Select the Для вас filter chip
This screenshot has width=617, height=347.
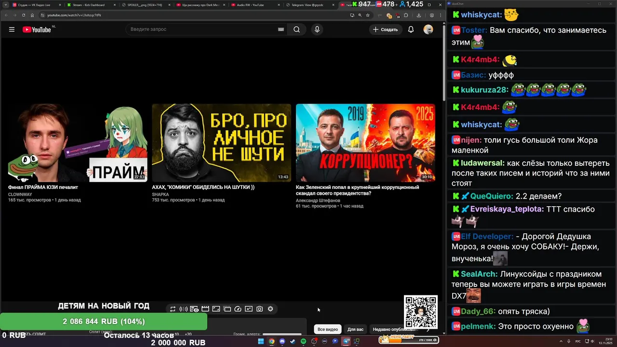[355, 329]
